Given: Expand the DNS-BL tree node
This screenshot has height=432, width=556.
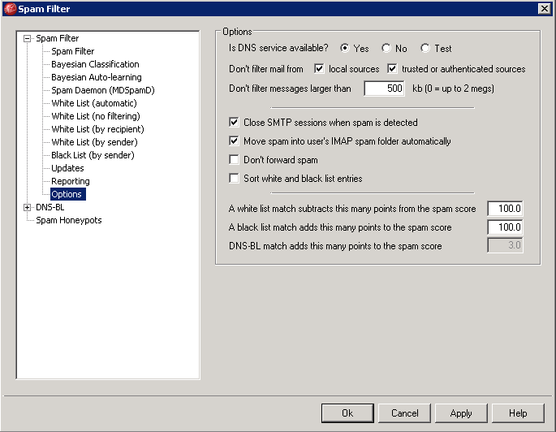Looking at the screenshot, I should pyautogui.click(x=28, y=208).
